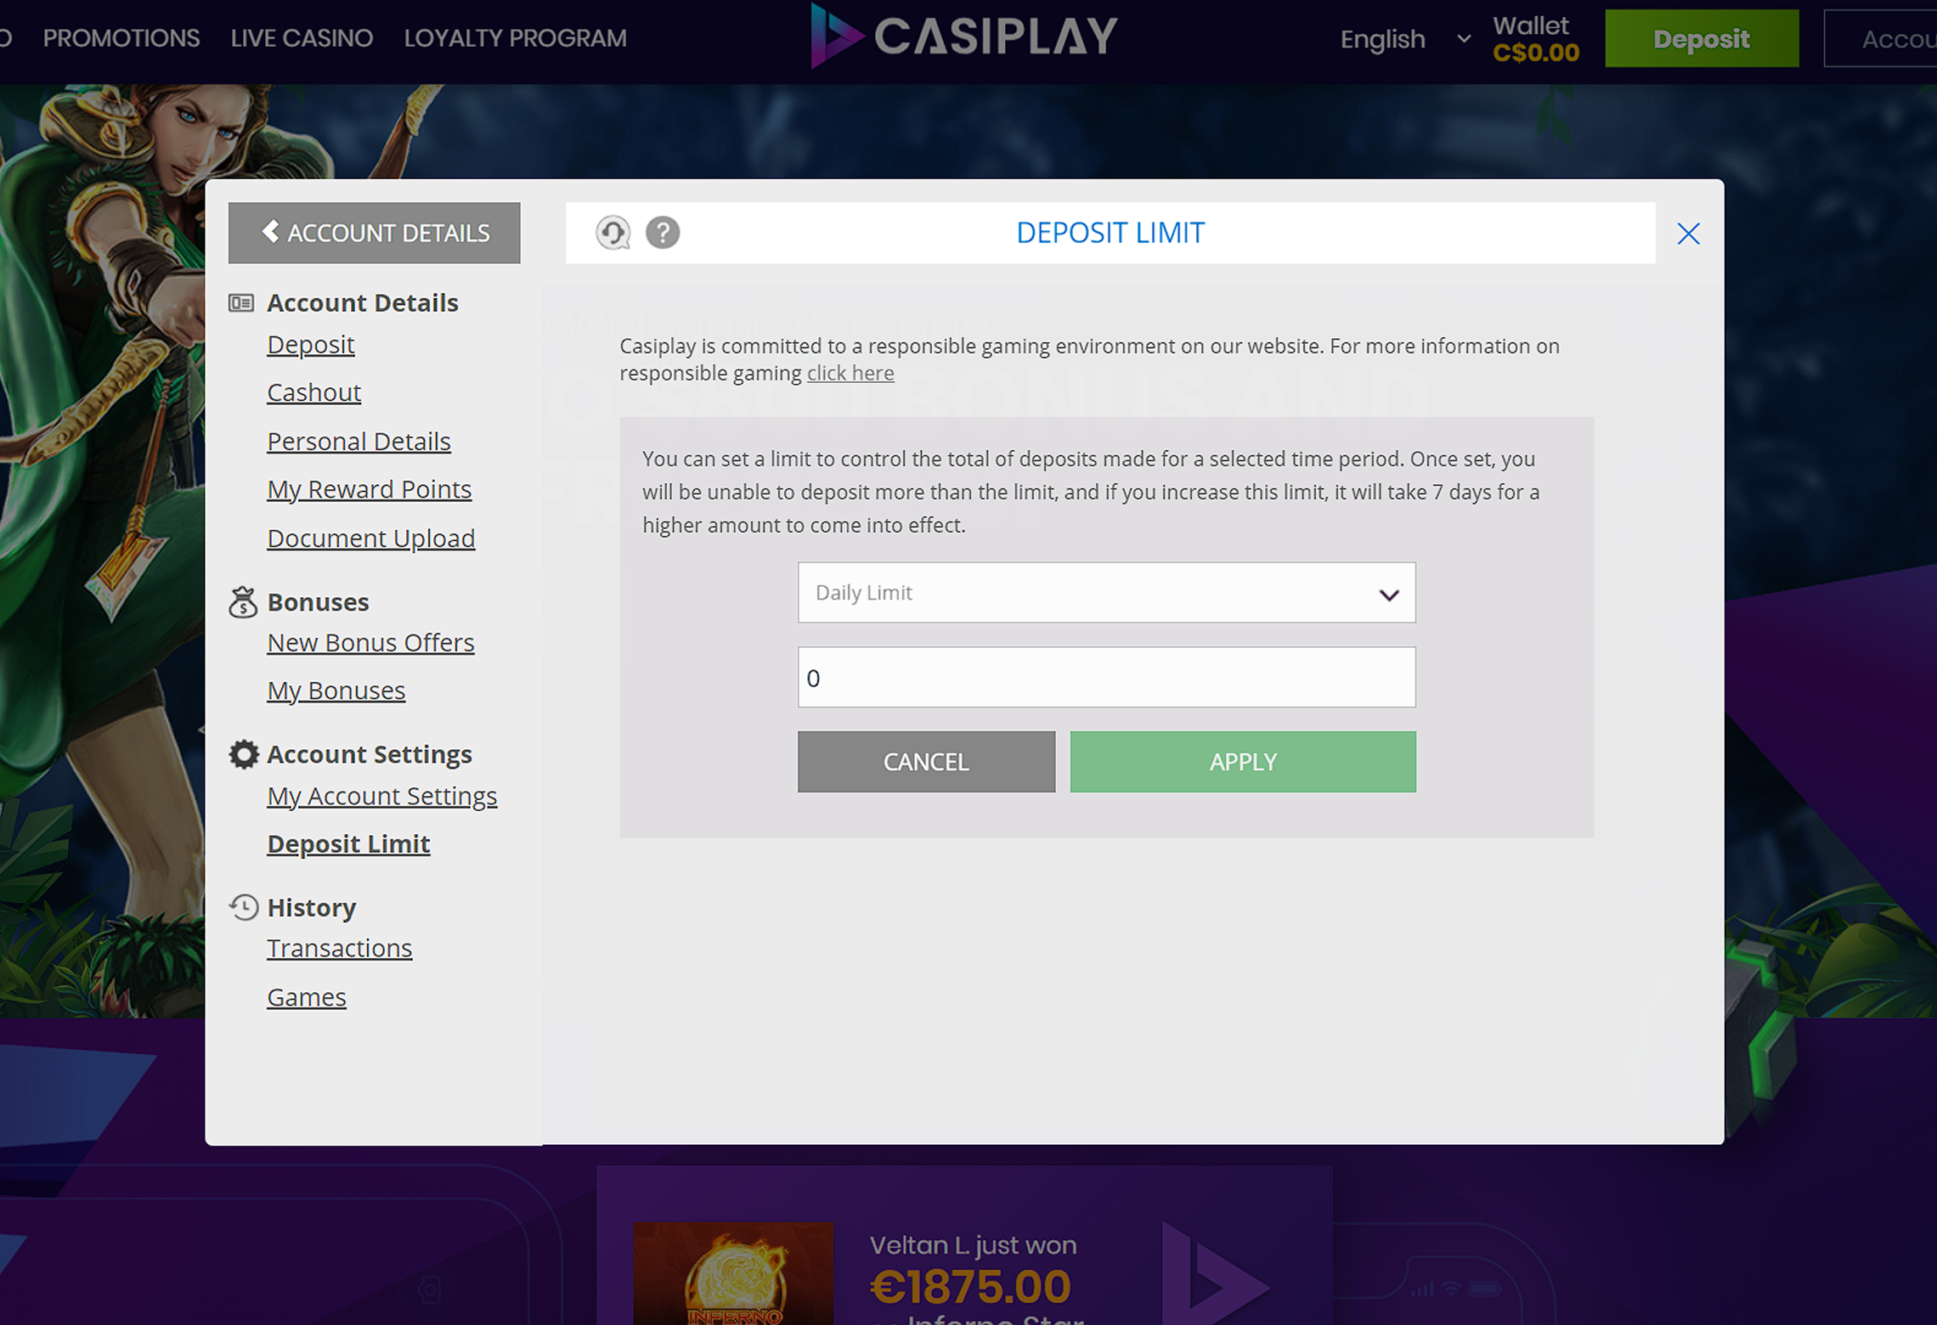Image resolution: width=1937 pixels, height=1325 pixels.
Task: View New Bonus Offers
Action: tap(370, 643)
